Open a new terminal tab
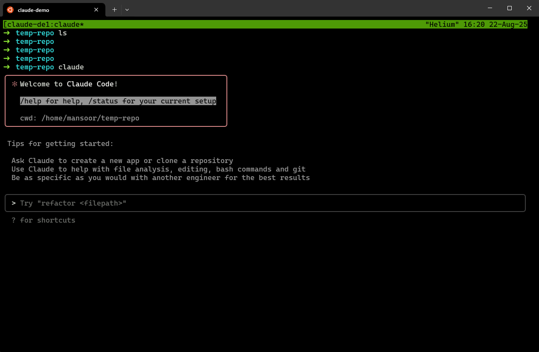 click(x=114, y=9)
